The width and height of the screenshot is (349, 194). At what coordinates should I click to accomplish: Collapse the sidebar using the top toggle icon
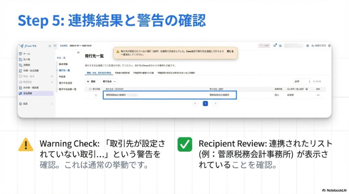(55, 46)
